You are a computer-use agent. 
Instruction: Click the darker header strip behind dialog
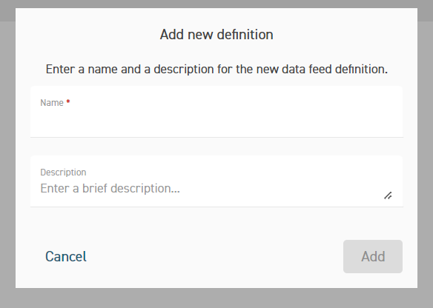pyautogui.click(x=216, y=4)
